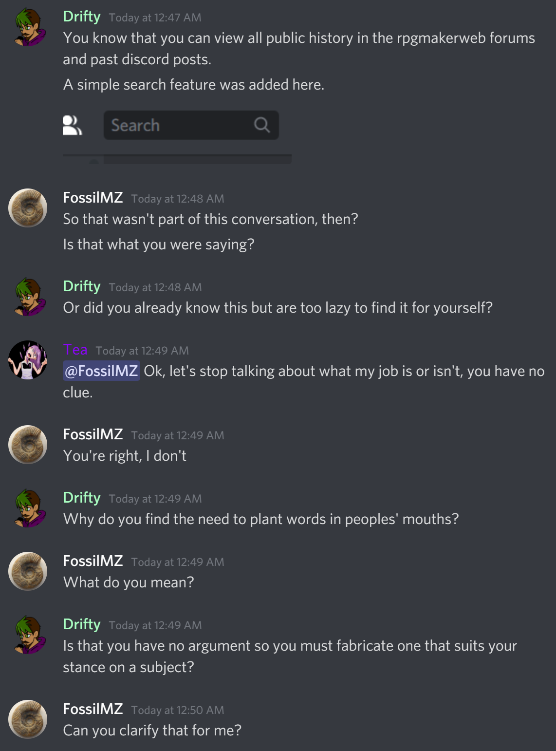Click the purple Tea username
Screen dimensions: 556x751
[x=75, y=350]
